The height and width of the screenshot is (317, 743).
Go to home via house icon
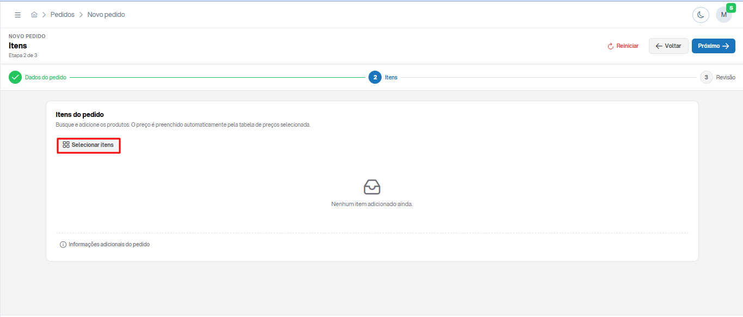(34, 15)
